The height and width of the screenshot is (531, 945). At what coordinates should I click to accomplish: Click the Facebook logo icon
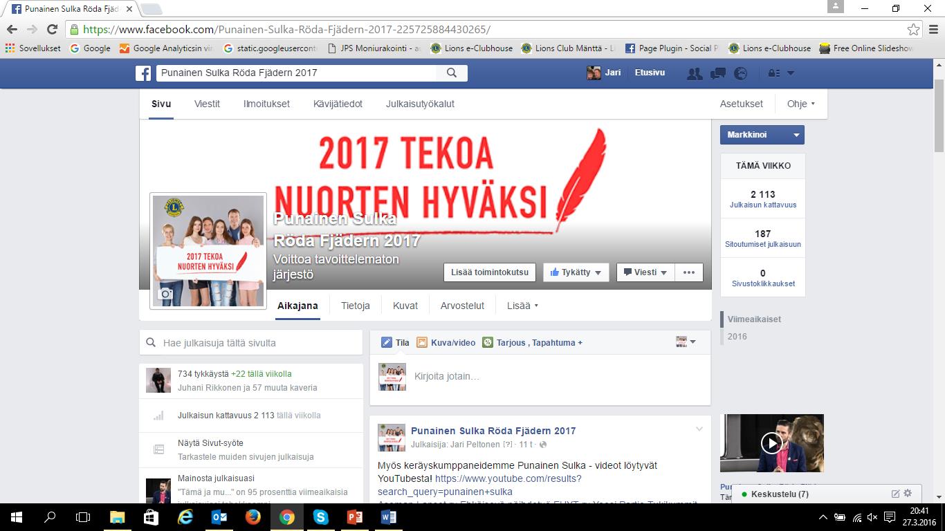point(143,73)
